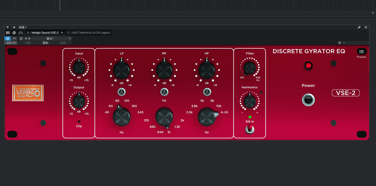376x186 pixels.
Task: Switch to the UAD Teletronix LA-2A Legacy tab
Action: pyautogui.click(x=89, y=33)
